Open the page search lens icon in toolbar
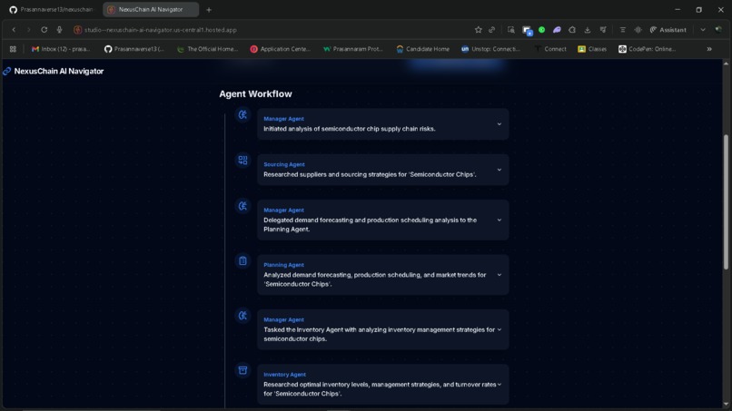This screenshot has width=732, height=411. 511,30
